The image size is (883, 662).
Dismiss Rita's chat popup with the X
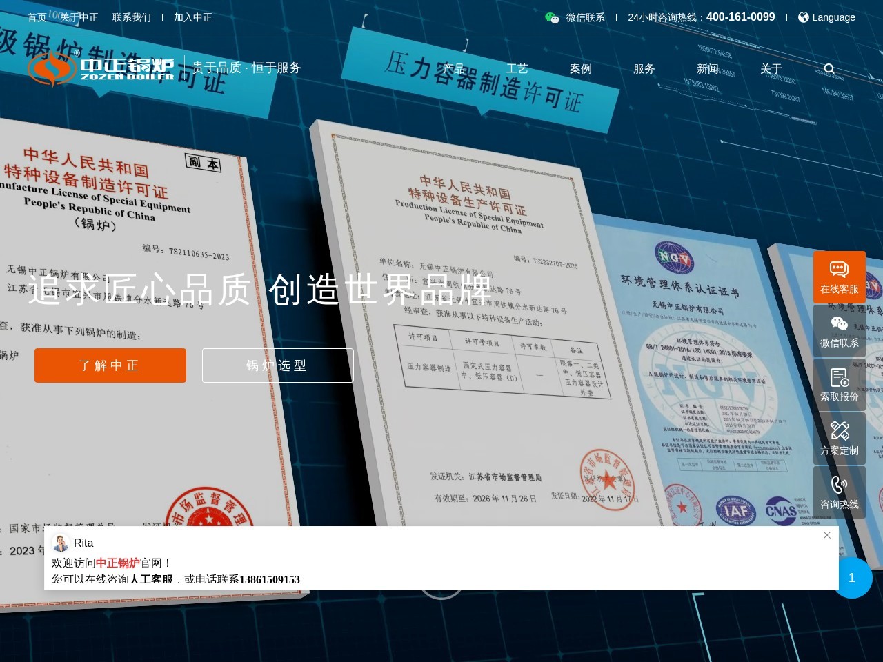pos(826,535)
